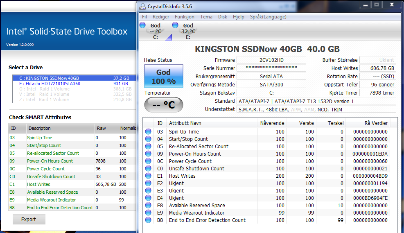Viewport: 404px width, 233px height.
Task: Click Host Writes link in Toolbox list
Action: pyautogui.click(x=38, y=184)
